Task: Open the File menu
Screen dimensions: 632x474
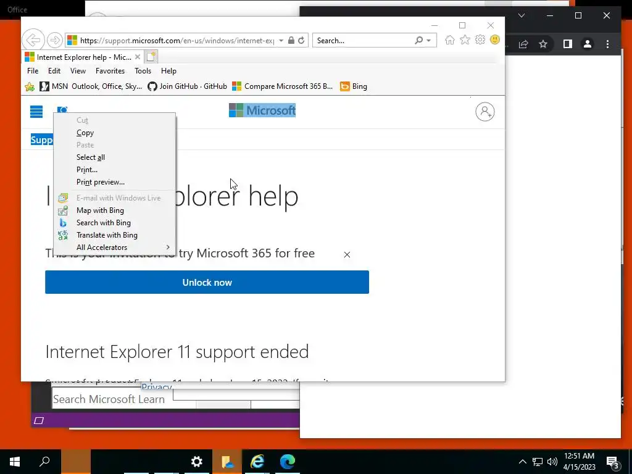Action: point(33,71)
